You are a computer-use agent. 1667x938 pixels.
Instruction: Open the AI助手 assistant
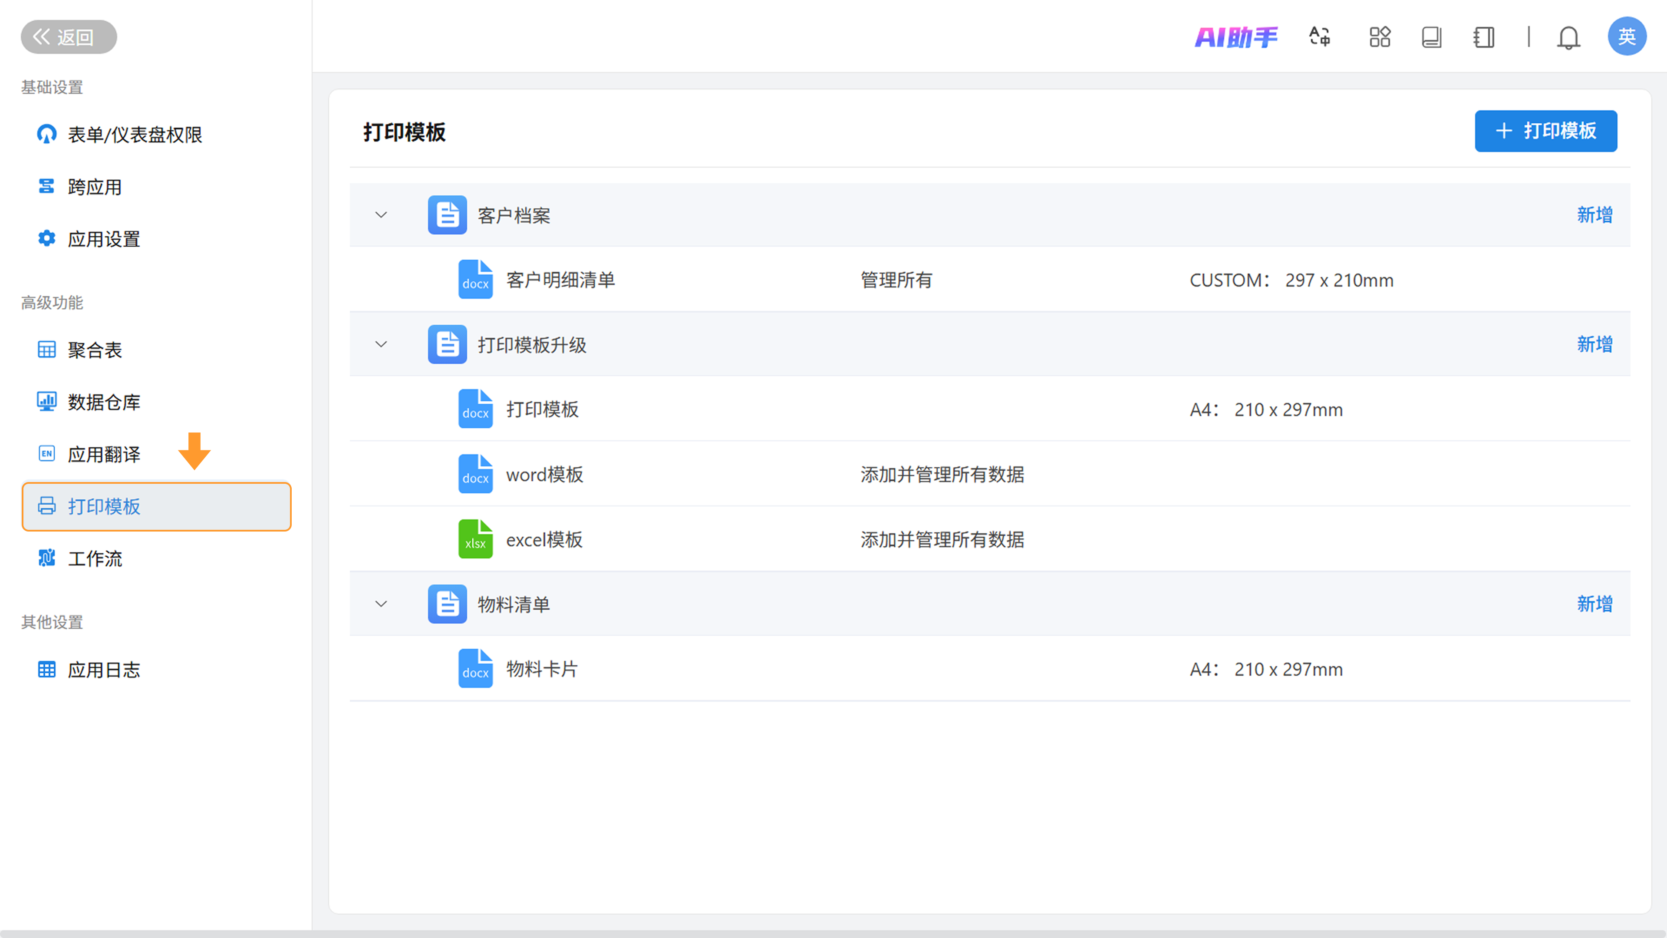point(1236,37)
